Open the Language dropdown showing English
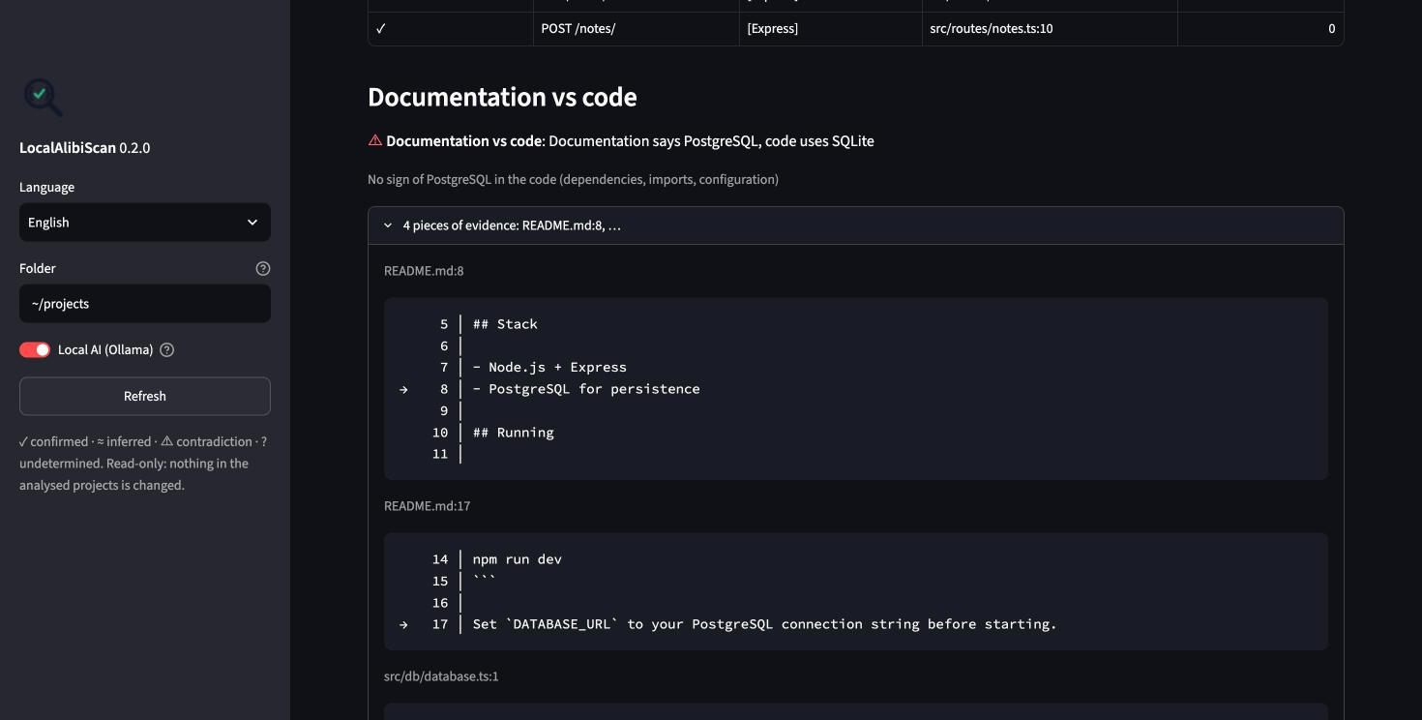 [145, 223]
